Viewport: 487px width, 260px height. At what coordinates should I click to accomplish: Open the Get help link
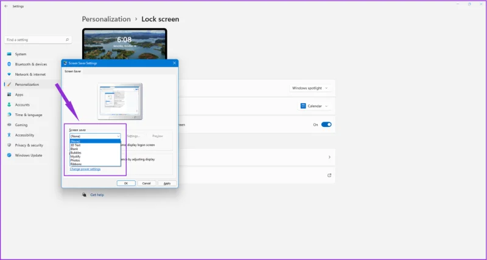pos(97,195)
